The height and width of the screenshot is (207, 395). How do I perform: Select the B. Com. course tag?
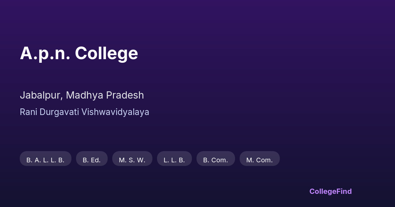[x=216, y=159]
